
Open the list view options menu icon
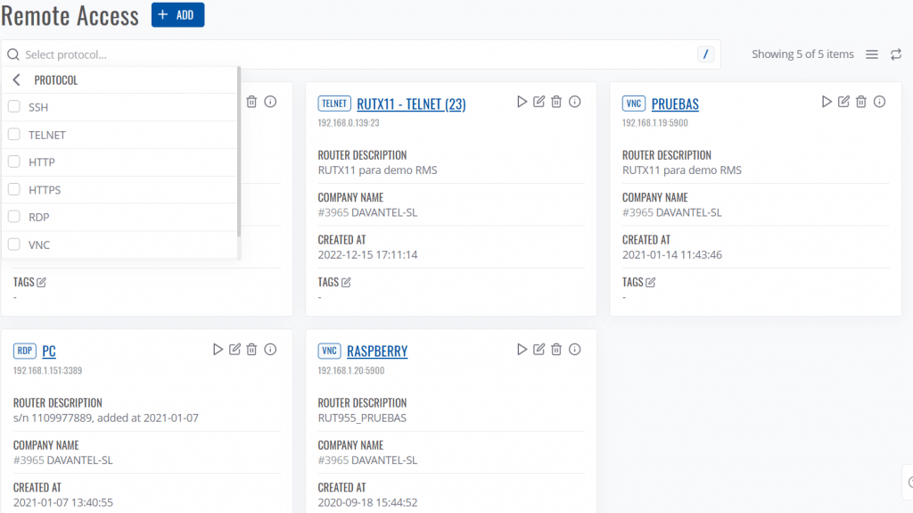(x=872, y=54)
